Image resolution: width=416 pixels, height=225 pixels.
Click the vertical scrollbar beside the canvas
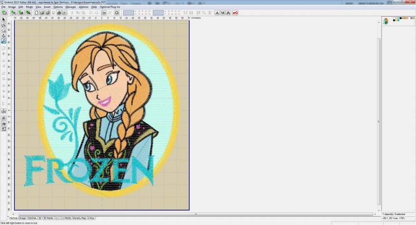379,121
